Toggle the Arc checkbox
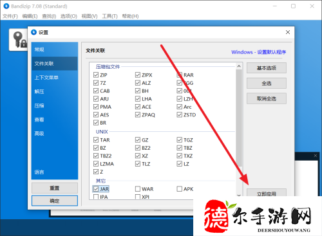322x236 pixels. point(179,107)
